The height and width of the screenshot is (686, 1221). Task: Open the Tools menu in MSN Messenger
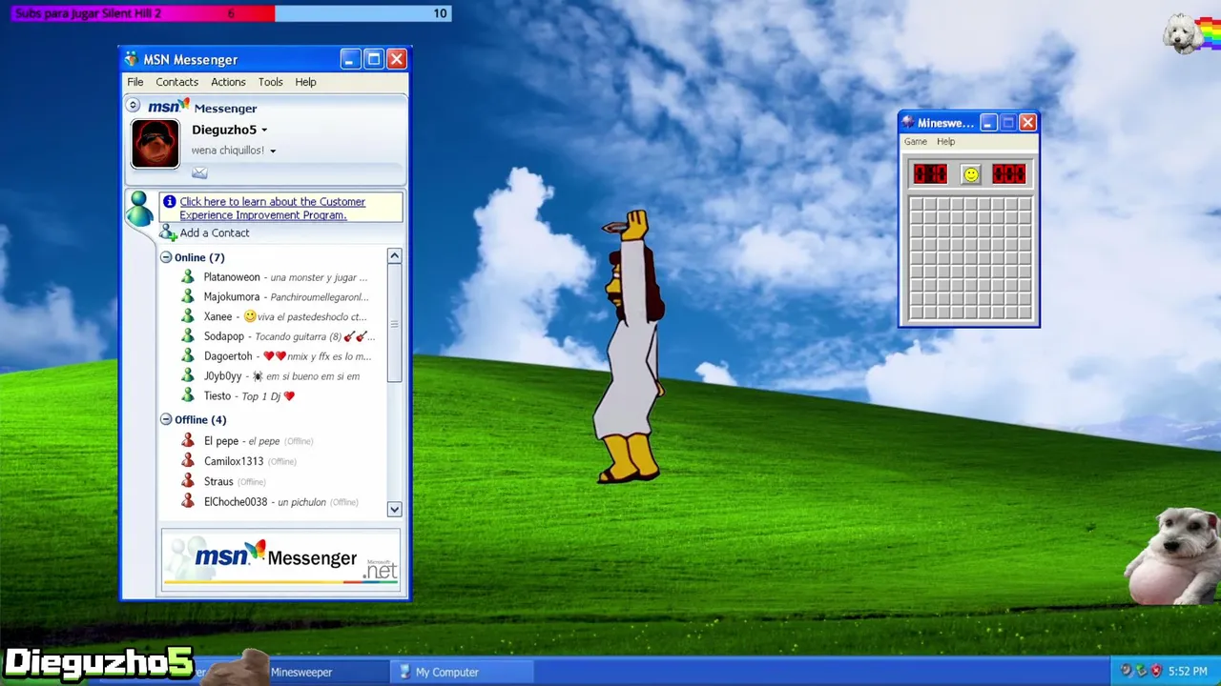[x=271, y=82]
